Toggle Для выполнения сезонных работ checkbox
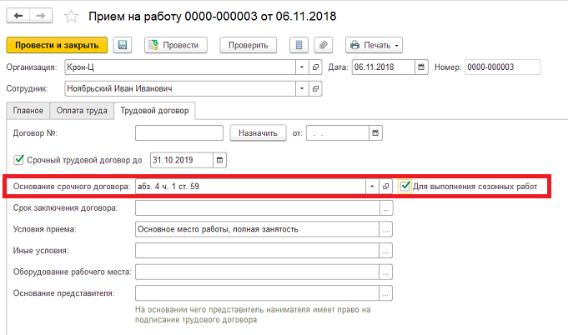 click(405, 187)
